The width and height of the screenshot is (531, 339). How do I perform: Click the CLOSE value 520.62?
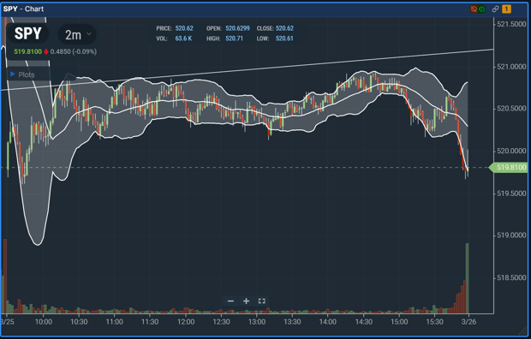click(284, 28)
